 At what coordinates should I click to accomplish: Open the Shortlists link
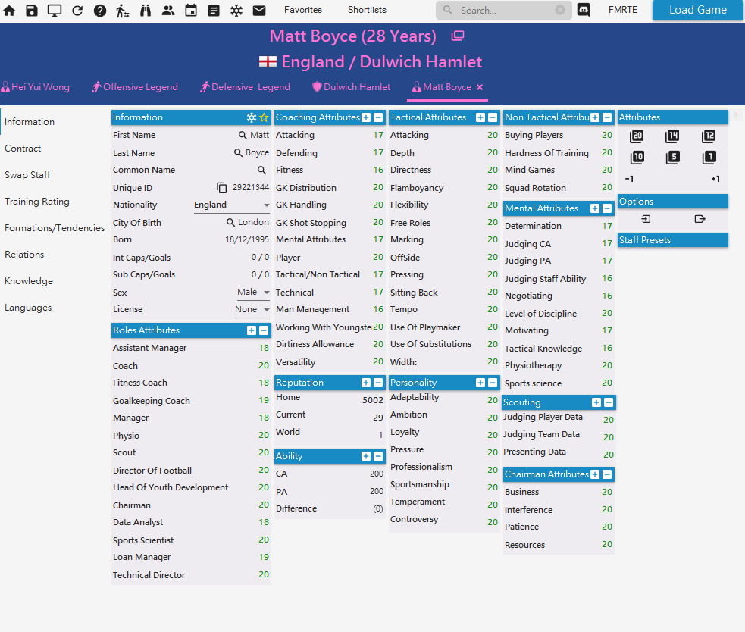tap(367, 10)
